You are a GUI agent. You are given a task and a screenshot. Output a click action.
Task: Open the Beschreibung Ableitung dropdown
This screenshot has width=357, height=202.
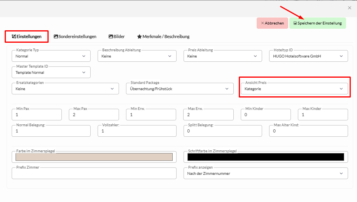tap(137, 56)
